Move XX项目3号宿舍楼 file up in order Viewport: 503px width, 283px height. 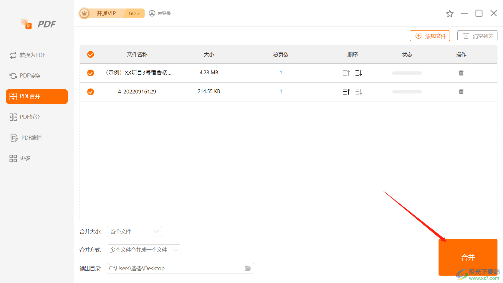click(346, 73)
